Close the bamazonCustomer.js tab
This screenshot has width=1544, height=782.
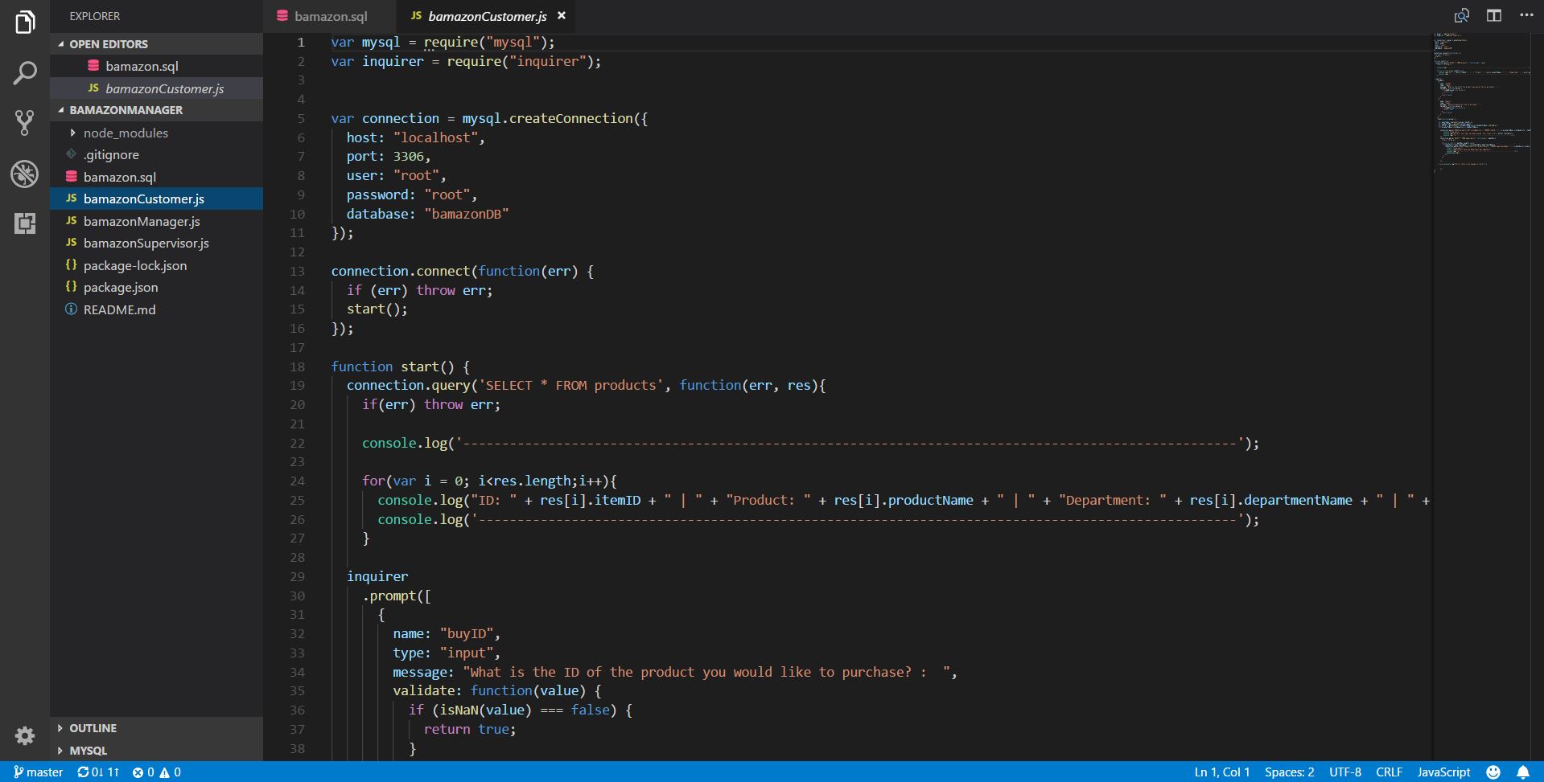point(562,15)
